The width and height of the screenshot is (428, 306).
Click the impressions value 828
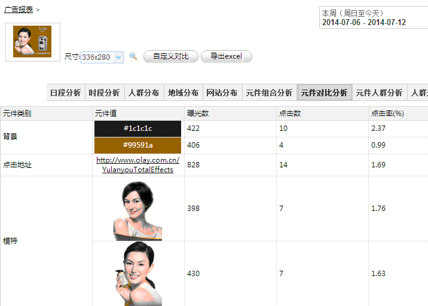coord(193,165)
